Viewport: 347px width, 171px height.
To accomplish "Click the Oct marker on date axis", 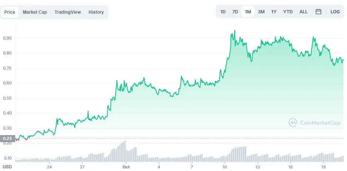I will click(x=126, y=167).
